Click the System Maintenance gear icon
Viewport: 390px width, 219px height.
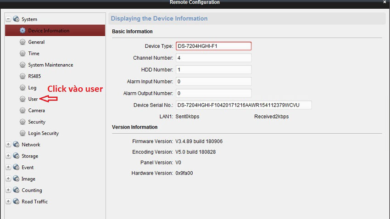click(x=22, y=65)
